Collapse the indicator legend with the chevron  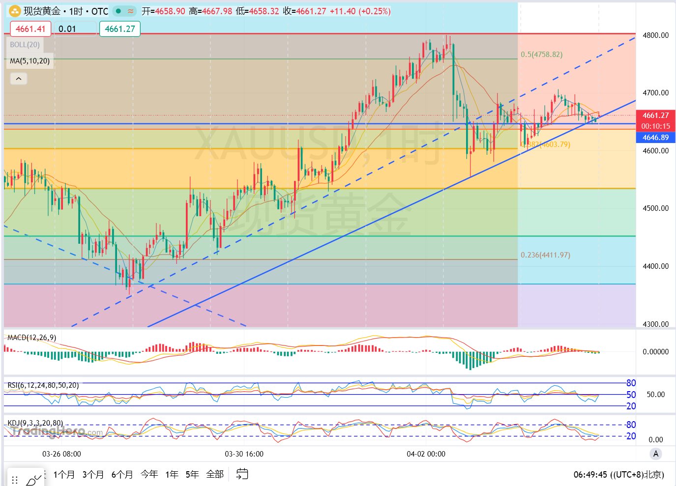19,79
